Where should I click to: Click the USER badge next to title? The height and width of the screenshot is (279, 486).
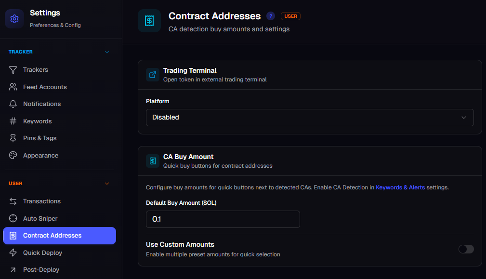tap(290, 16)
